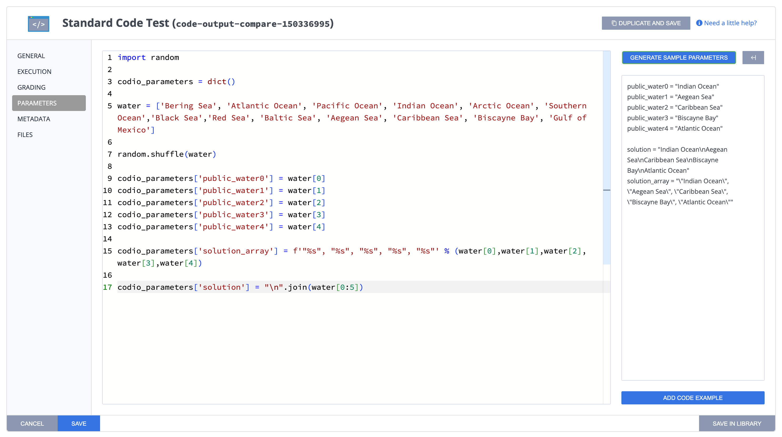Click the info icon beside help link

[699, 23]
